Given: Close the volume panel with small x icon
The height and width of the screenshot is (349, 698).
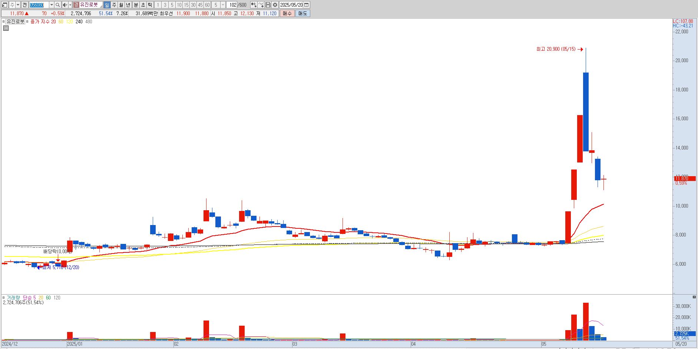Looking at the screenshot, I should tap(694, 297).
